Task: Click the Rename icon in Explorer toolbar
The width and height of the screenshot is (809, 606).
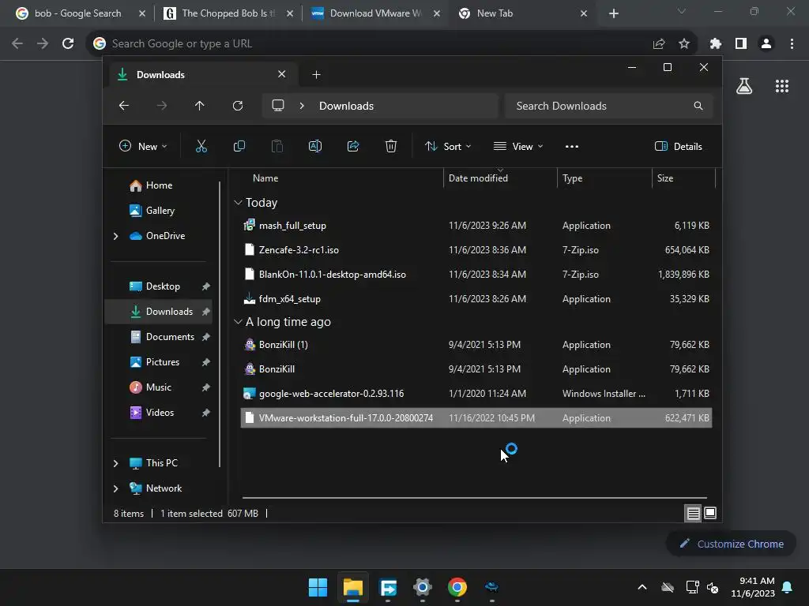Action: (x=314, y=146)
